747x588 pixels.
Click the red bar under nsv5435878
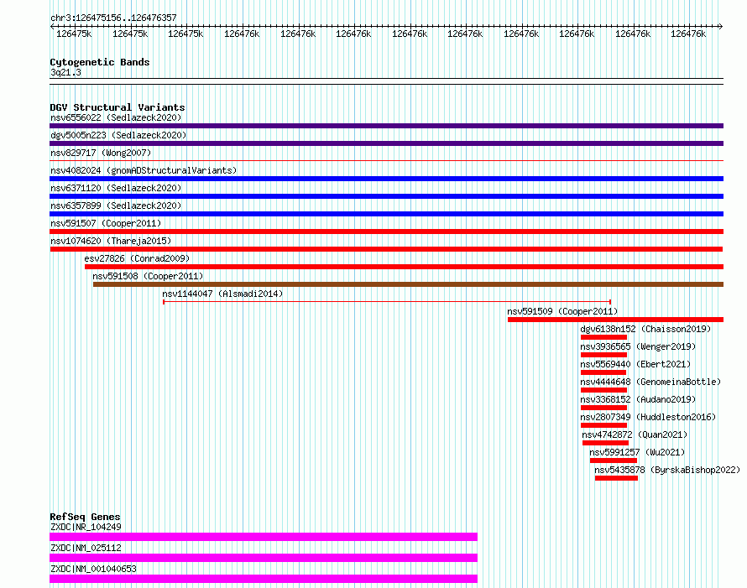click(x=616, y=478)
